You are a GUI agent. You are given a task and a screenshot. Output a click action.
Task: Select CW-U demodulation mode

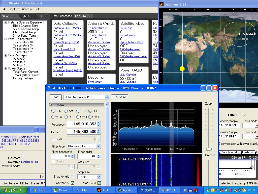[x=90, y=117]
